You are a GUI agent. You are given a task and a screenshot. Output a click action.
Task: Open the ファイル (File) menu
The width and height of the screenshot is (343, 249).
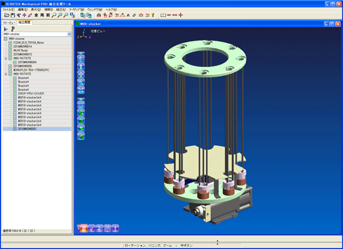pyautogui.click(x=9, y=9)
